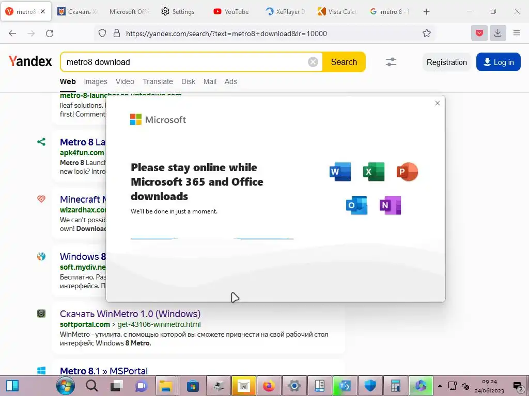Show hidden system tray icons
This screenshot has height=396, width=529.
pyautogui.click(x=440, y=386)
